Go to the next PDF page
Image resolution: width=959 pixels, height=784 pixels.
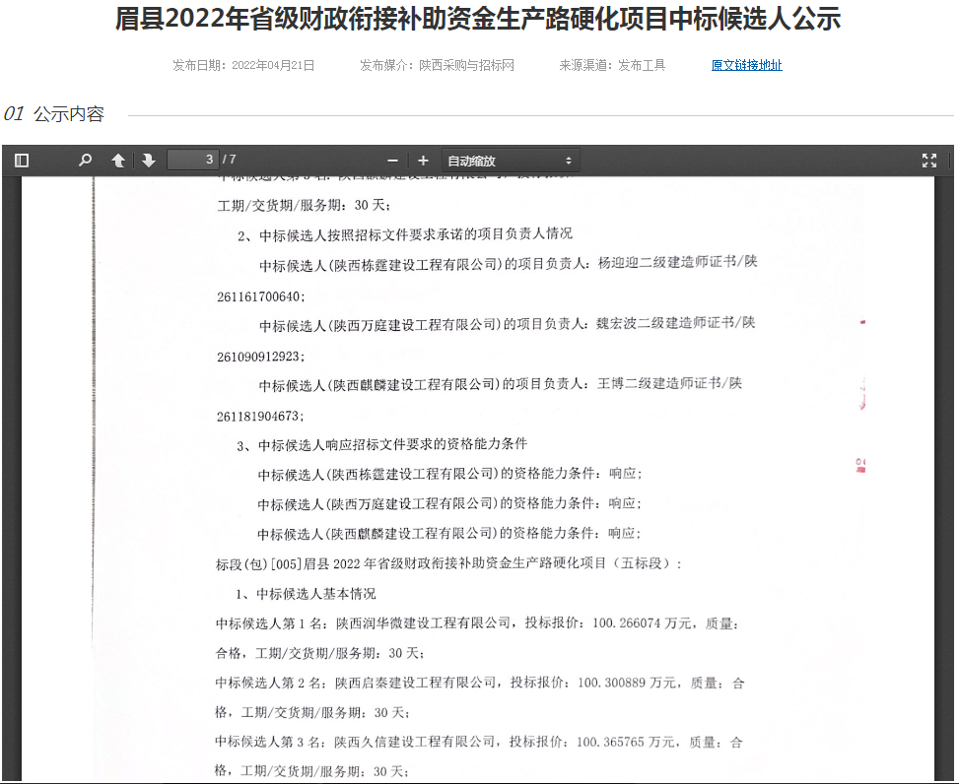pos(149,161)
